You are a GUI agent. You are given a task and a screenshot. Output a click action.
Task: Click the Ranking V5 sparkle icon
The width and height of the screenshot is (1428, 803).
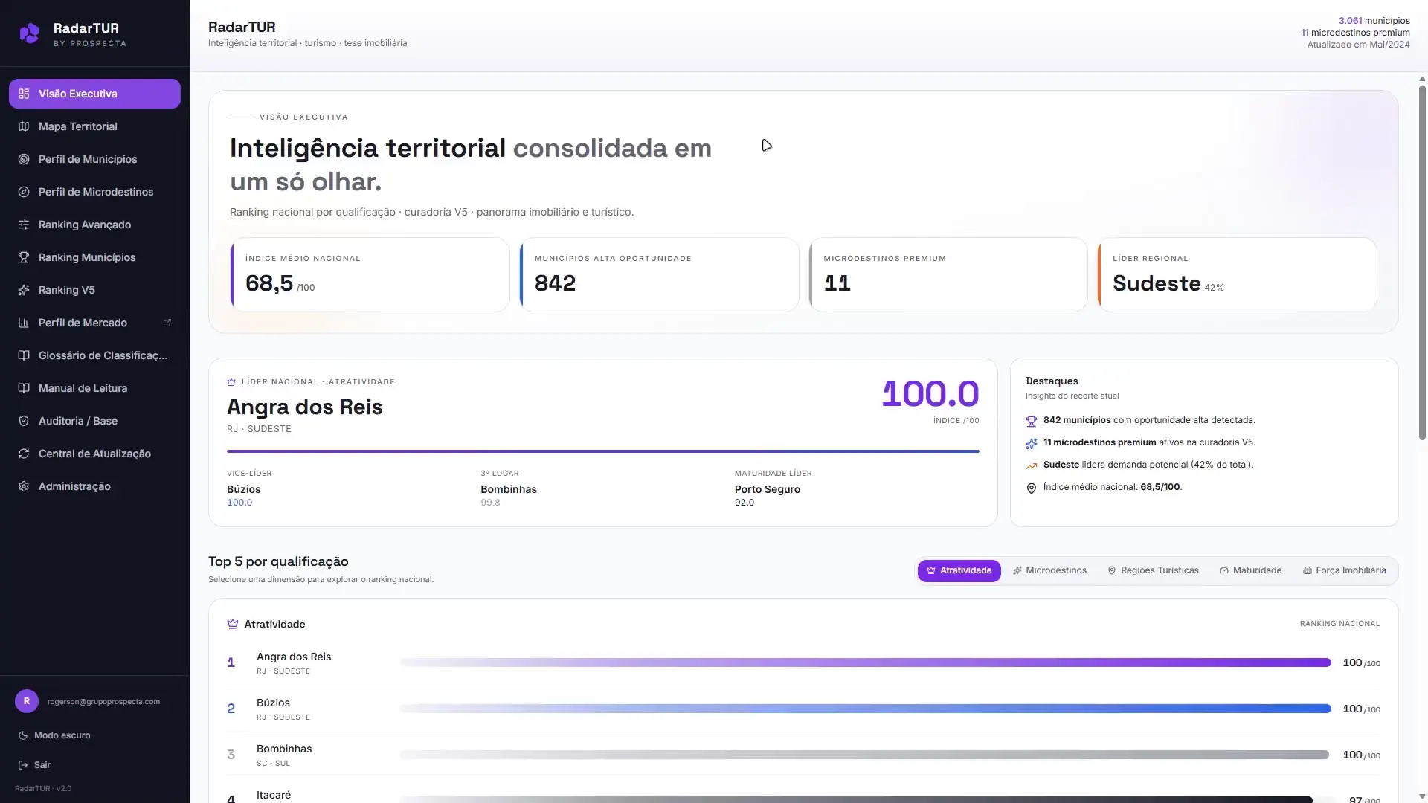[24, 290]
